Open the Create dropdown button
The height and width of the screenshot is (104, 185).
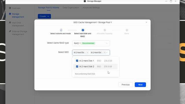44,16
